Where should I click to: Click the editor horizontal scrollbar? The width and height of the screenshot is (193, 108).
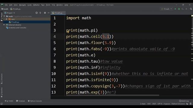[112, 95]
